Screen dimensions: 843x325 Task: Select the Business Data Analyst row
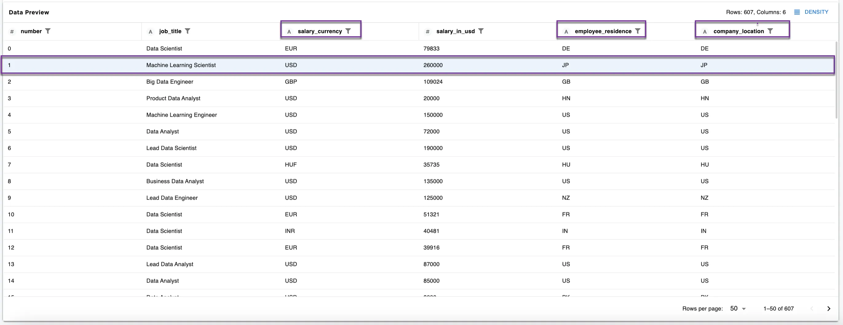[175, 181]
